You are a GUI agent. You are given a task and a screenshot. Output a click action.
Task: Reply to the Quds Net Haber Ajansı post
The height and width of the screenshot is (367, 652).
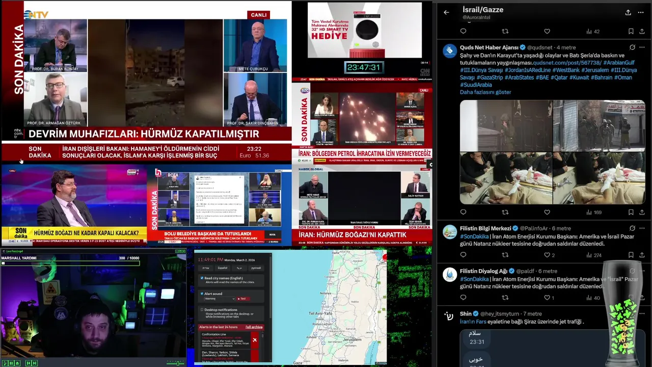pos(463,212)
